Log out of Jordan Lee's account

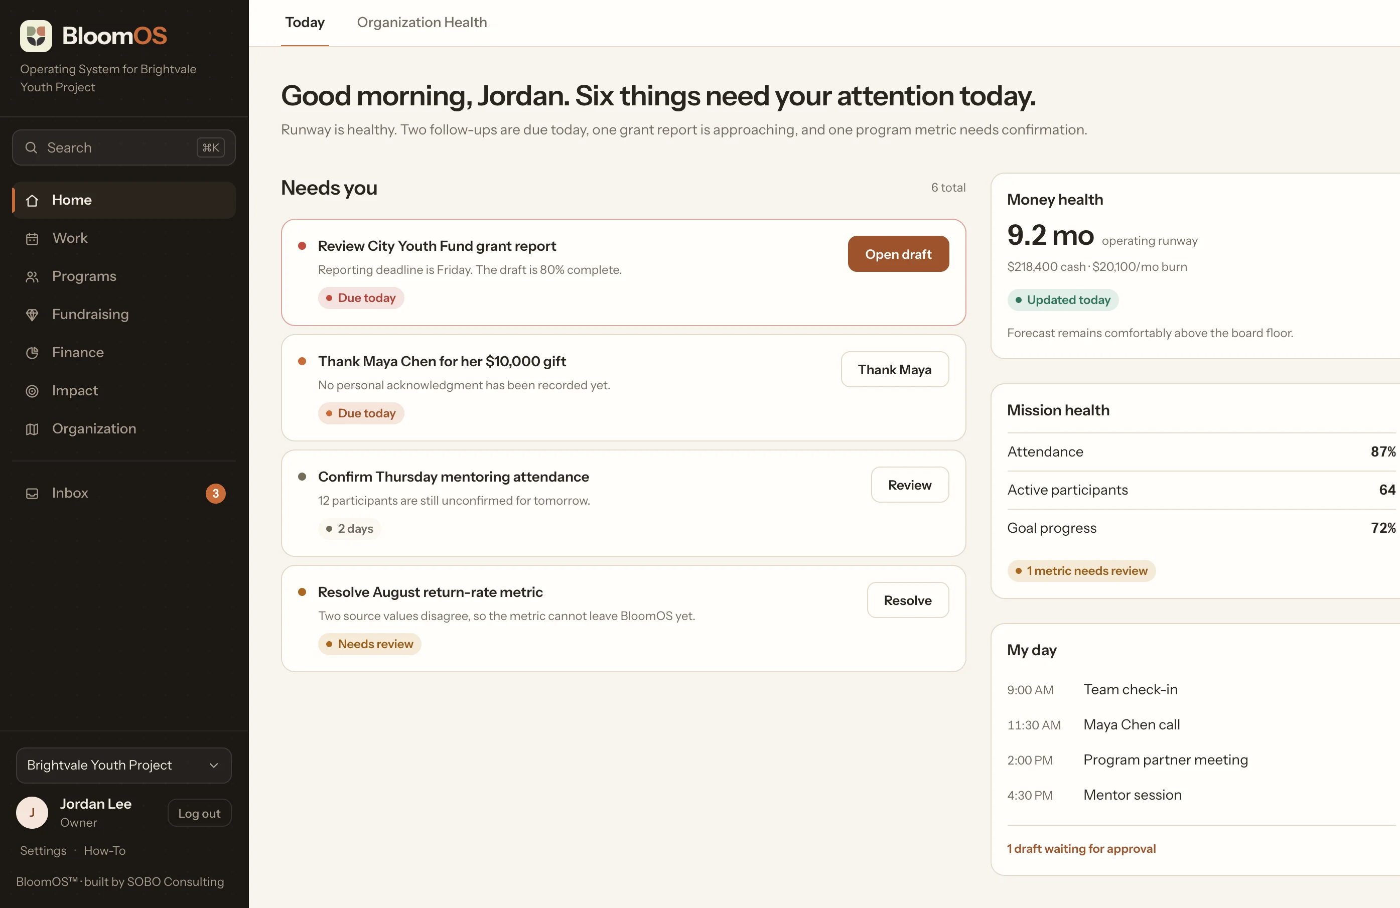pos(199,813)
